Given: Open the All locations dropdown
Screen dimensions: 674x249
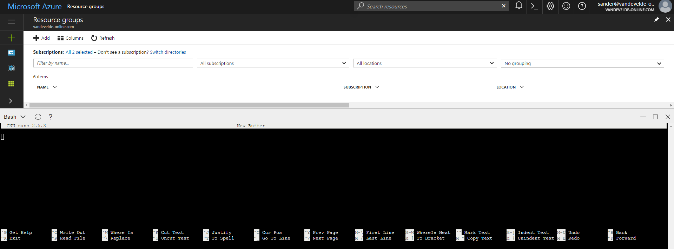Looking at the screenshot, I should click(425, 63).
